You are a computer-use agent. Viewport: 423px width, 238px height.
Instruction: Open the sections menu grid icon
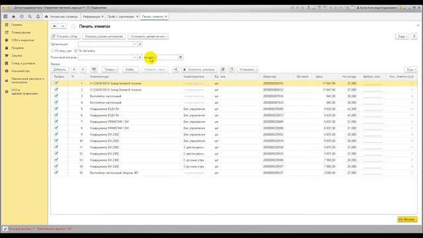(5, 17)
